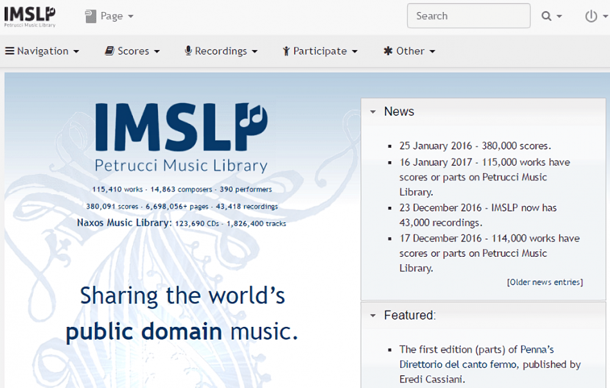Screen dimensions: 610x388
Task: Click the News heading
Action: tap(399, 111)
